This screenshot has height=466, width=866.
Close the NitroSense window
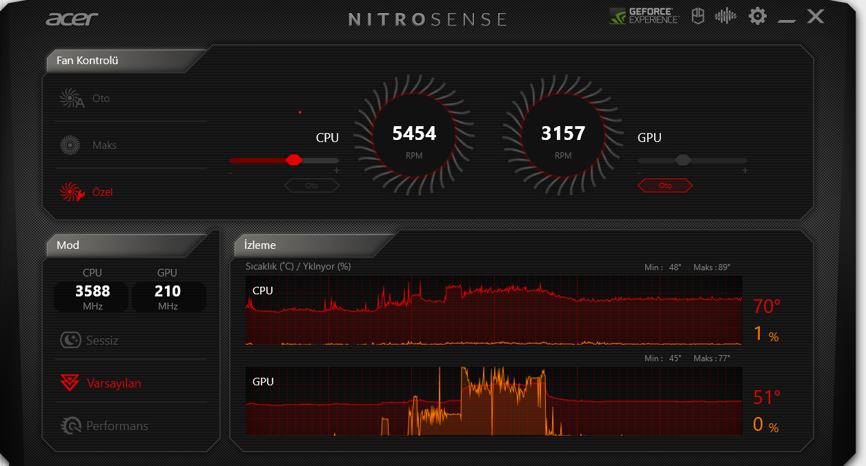pyautogui.click(x=816, y=16)
